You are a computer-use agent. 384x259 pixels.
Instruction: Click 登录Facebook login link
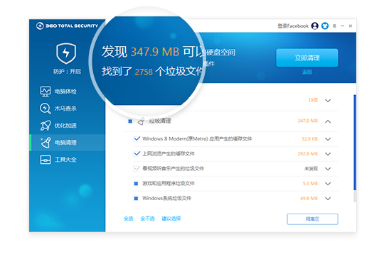293,26
